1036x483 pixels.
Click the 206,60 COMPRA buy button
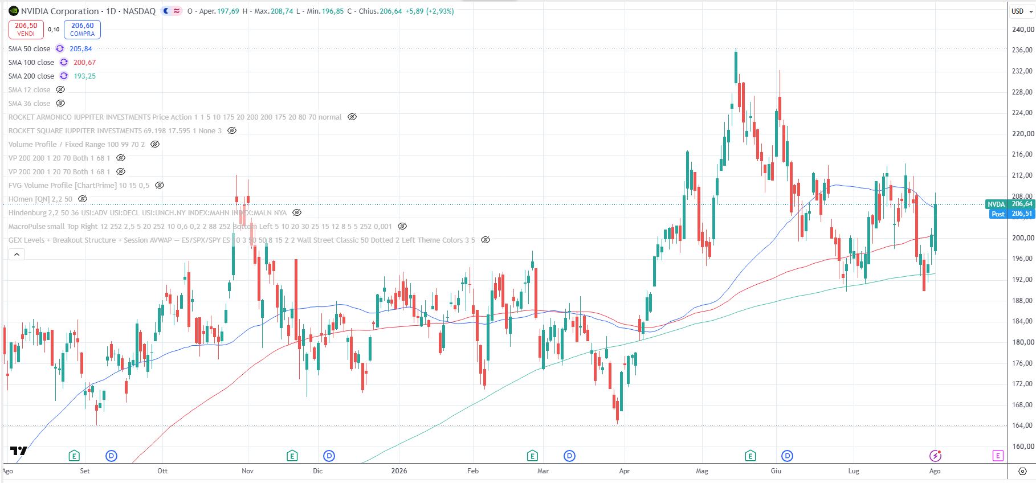tap(83, 29)
